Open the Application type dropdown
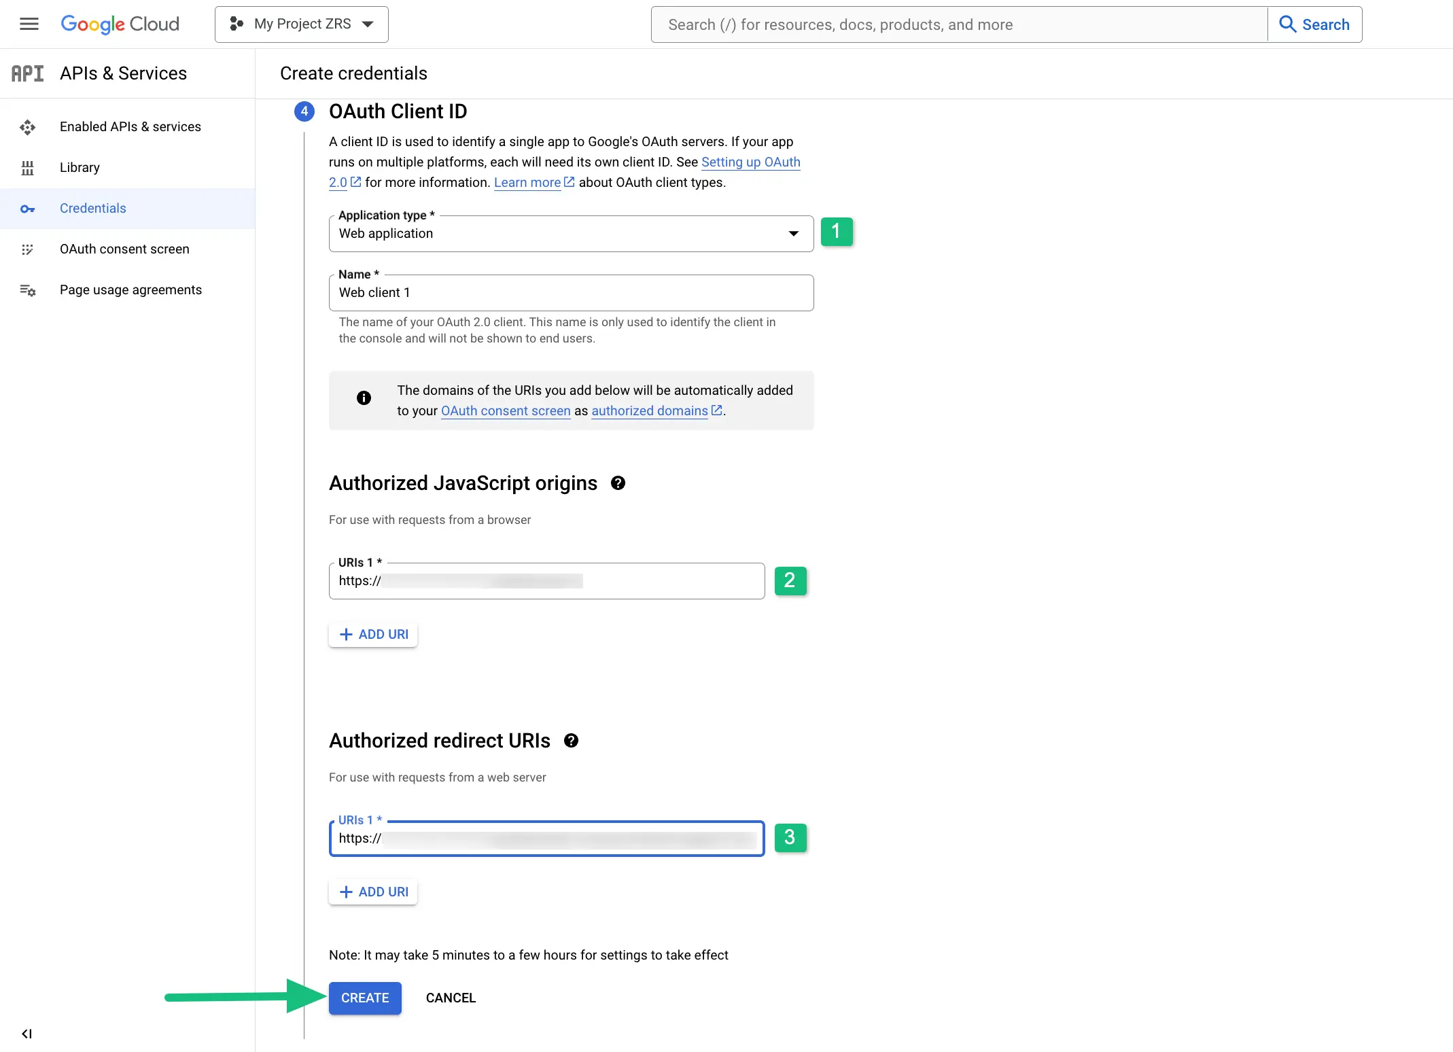1453x1052 pixels. pyautogui.click(x=792, y=233)
